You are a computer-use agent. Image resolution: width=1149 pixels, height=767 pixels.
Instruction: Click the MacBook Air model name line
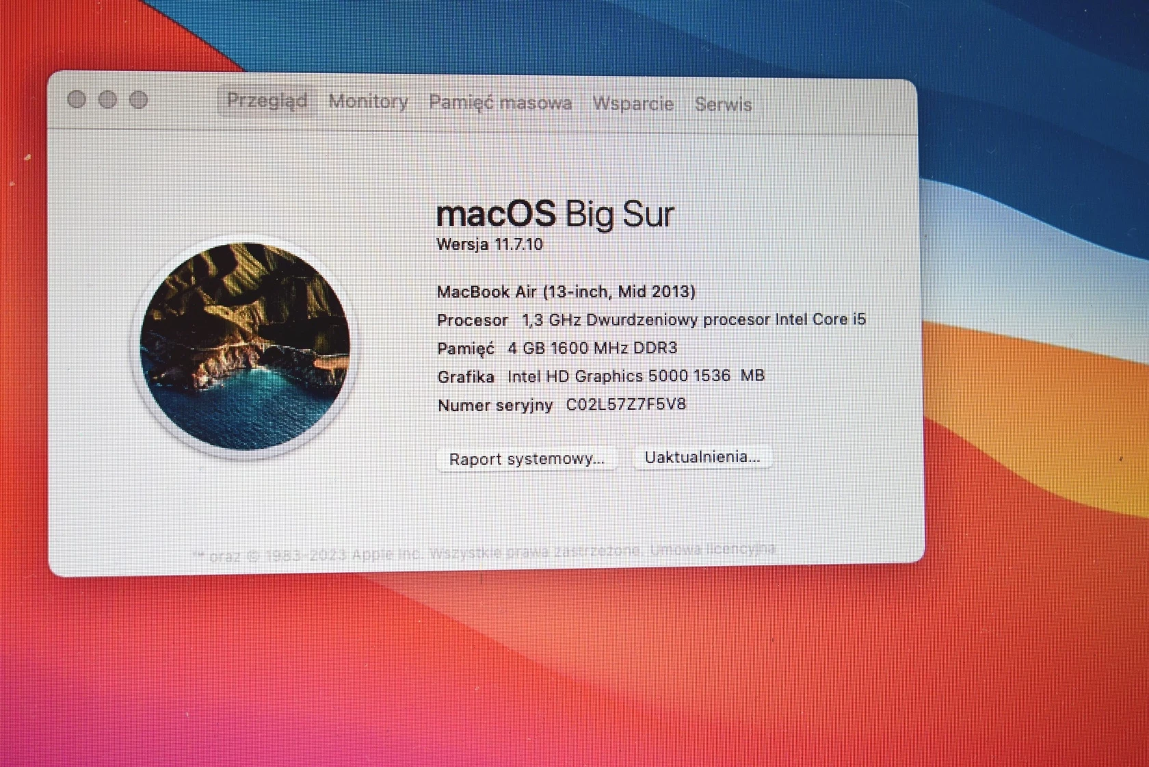[x=566, y=292]
